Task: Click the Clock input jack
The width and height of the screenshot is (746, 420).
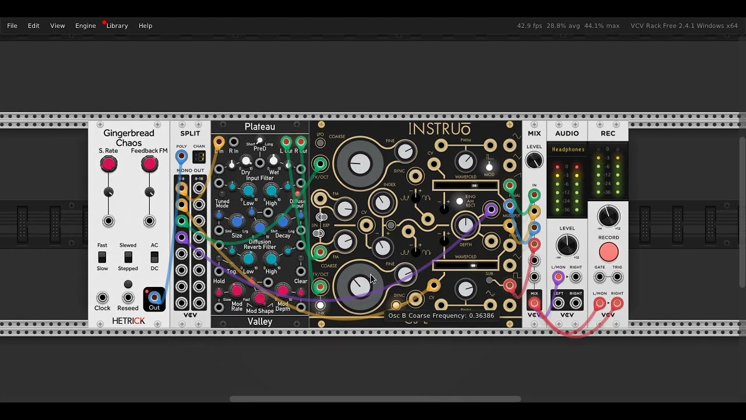Action: tap(103, 297)
